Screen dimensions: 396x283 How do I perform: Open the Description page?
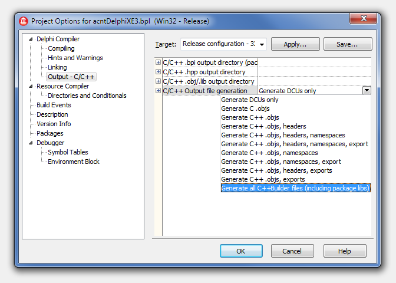(x=52, y=114)
